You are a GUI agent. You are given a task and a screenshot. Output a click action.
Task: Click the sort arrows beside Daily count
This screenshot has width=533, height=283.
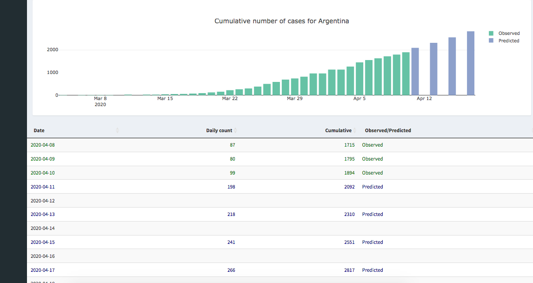coord(235,131)
